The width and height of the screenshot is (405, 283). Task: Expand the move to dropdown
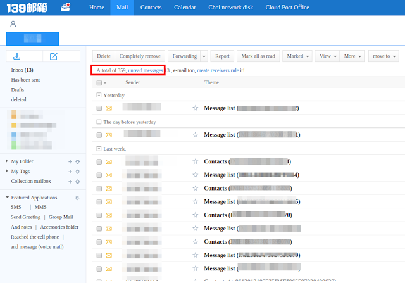point(383,56)
